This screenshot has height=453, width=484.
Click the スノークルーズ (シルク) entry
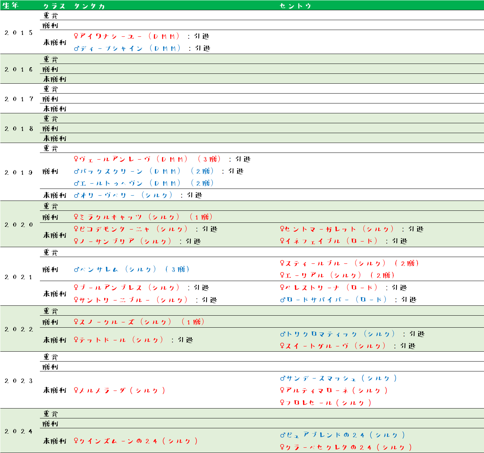click(x=139, y=322)
